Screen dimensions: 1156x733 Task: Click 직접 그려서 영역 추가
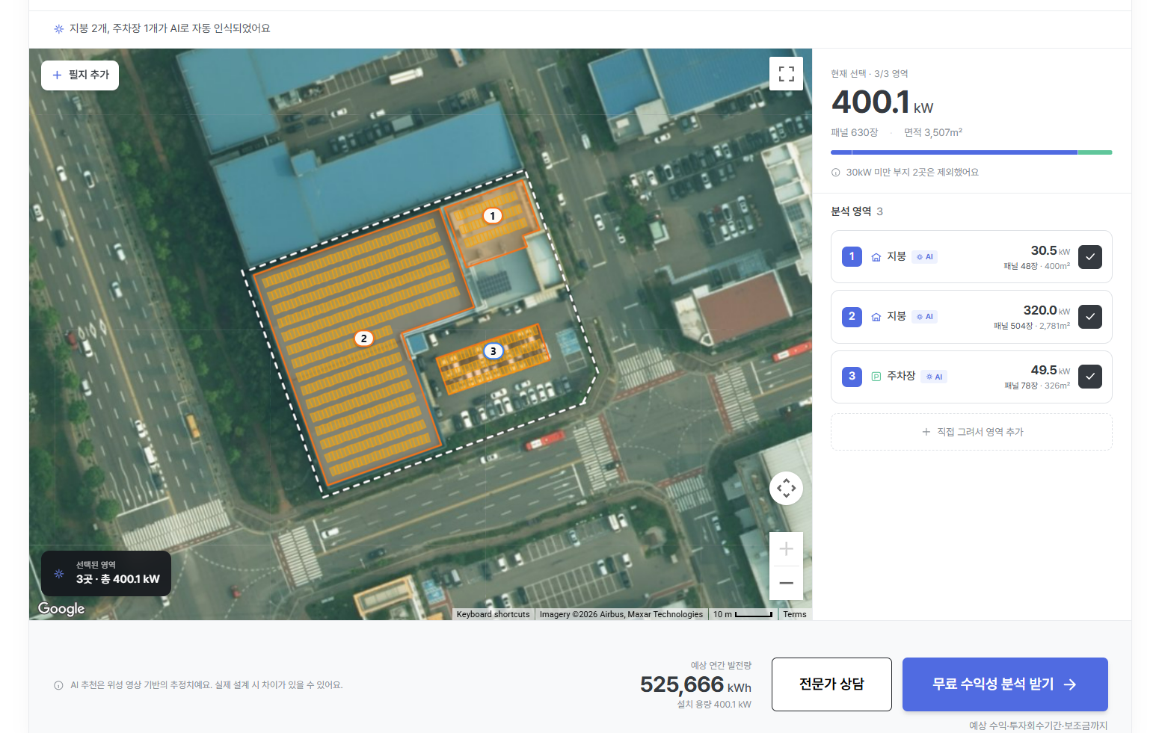(x=971, y=432)
